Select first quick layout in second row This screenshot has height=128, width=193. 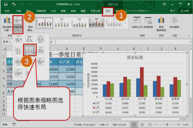(x=18, y=50)
